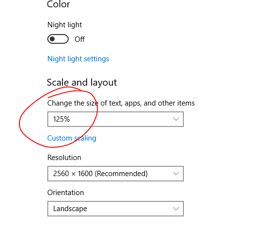
Task: Click the Landscape value text
Action: (70, 209)
